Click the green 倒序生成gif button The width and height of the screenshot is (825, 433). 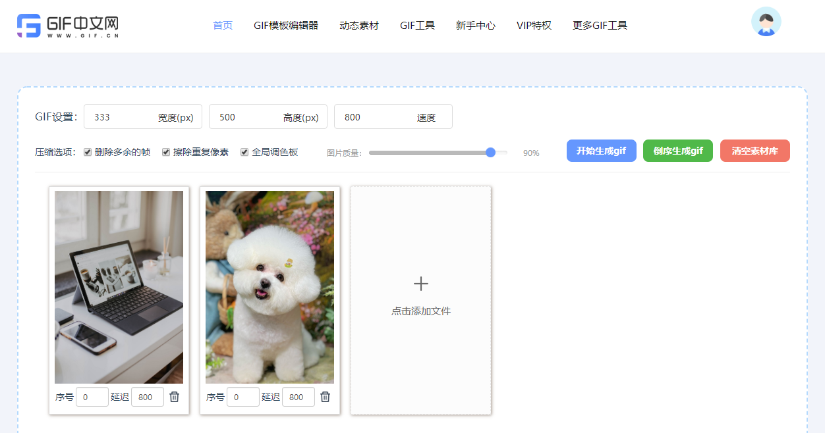tap(677, 151)
